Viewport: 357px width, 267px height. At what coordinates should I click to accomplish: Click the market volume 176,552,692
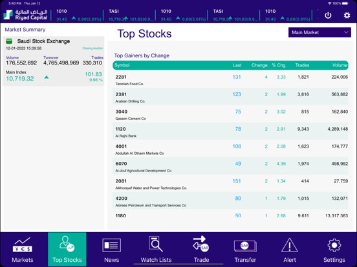[21, 63]
